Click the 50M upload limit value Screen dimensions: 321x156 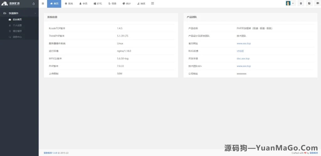pos(119,74)
